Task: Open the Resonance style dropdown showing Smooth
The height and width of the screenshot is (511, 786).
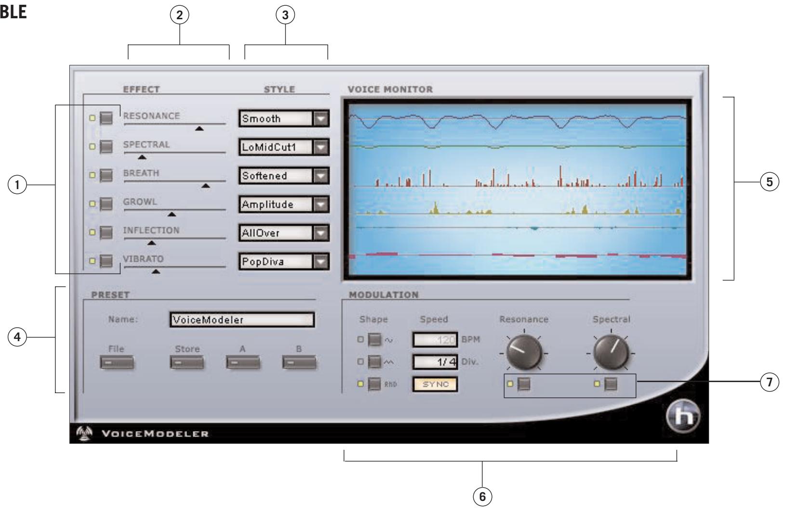Action: (284, 118)
